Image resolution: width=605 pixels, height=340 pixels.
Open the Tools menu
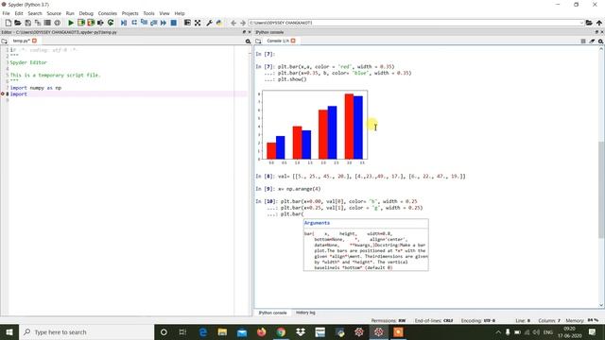click(148, 13)
